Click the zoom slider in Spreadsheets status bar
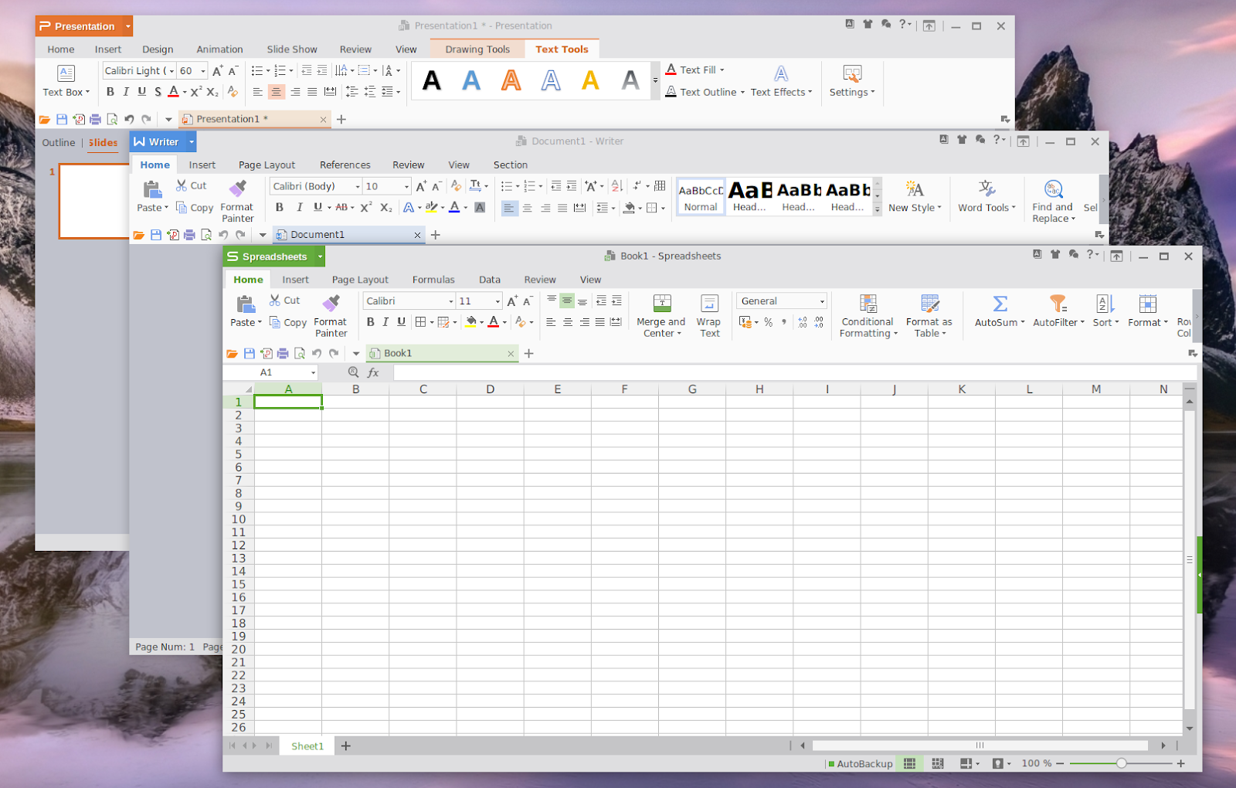Viewport: 1236px width, 788px height. coord(1121,763)
